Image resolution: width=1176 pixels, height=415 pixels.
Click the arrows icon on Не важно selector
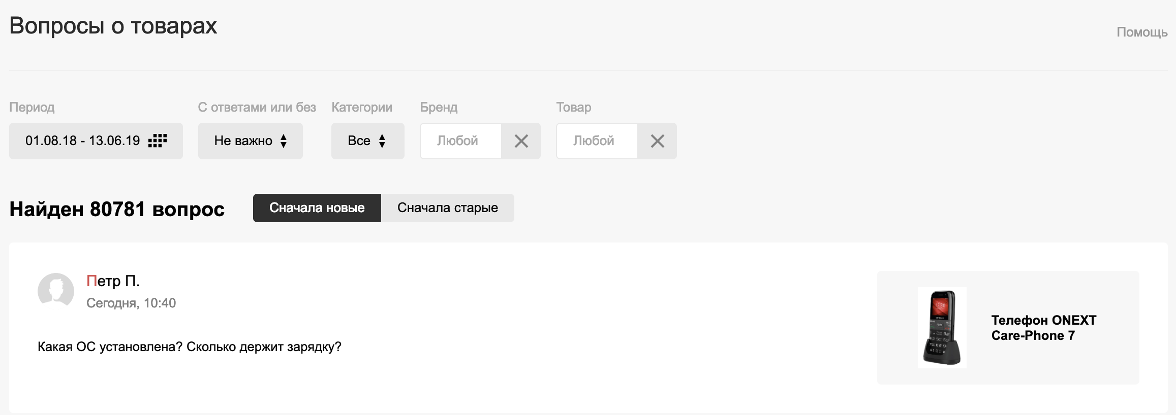[284, 141]
